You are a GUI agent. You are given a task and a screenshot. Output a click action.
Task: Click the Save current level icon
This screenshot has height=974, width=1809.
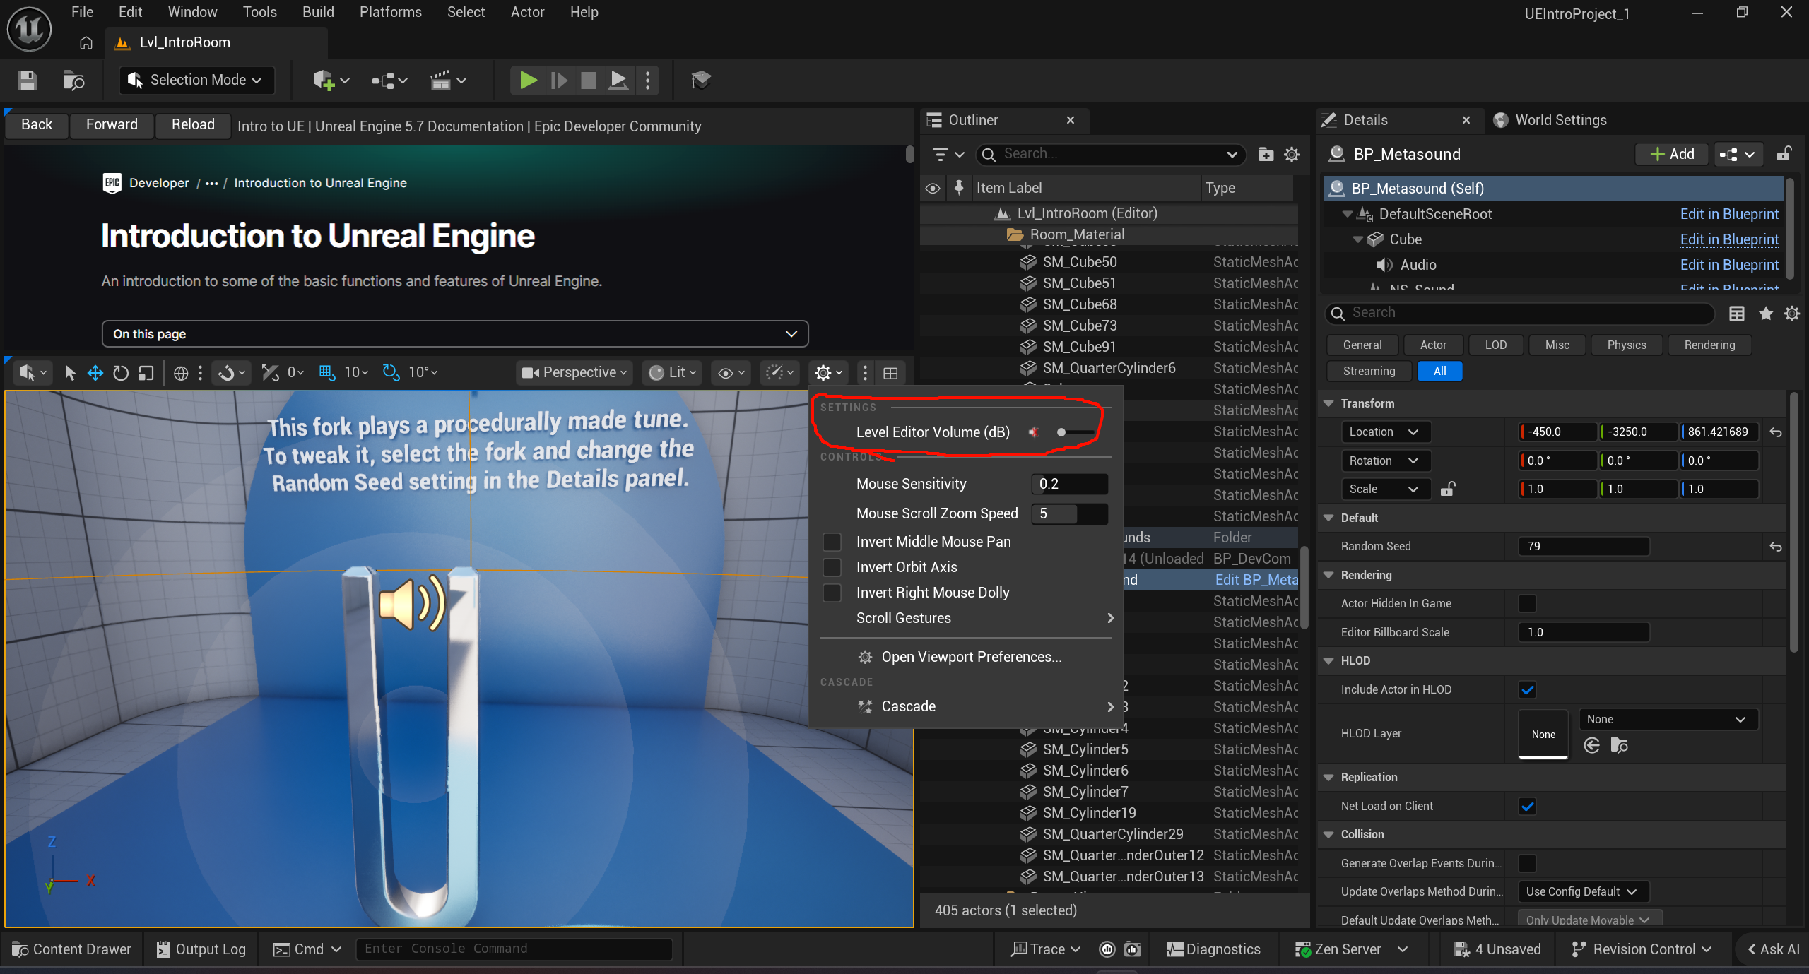click(x=28, y=80)
